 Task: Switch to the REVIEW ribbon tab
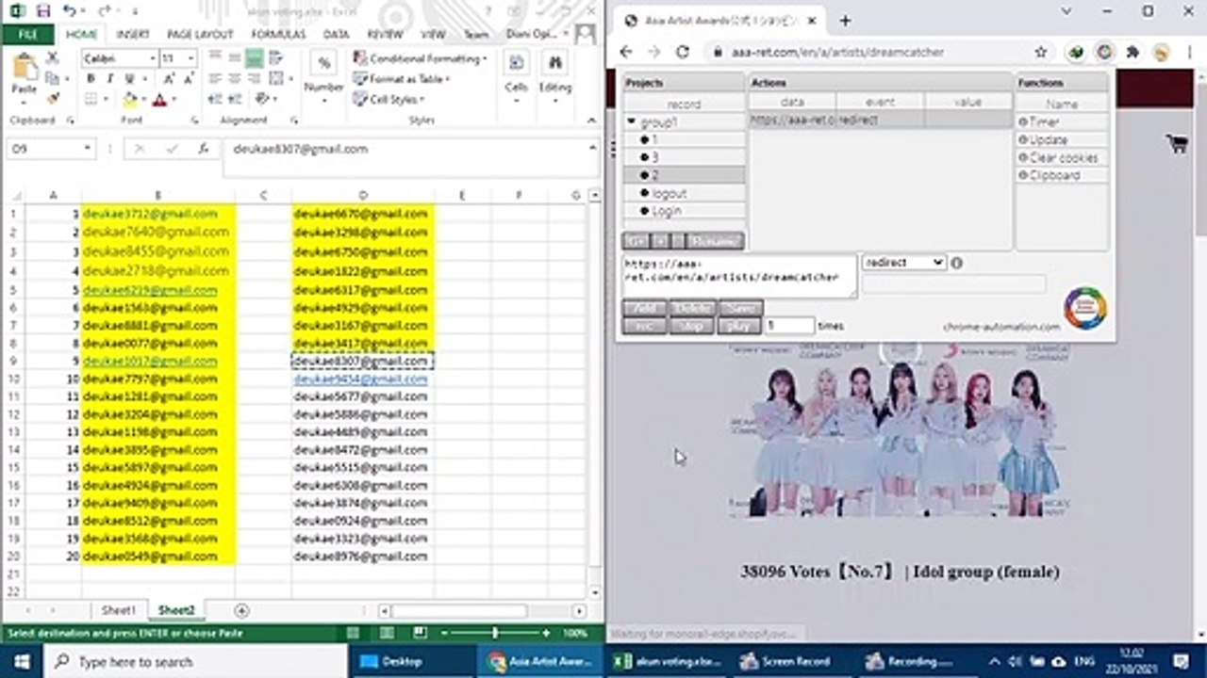[x=385, y=34]
